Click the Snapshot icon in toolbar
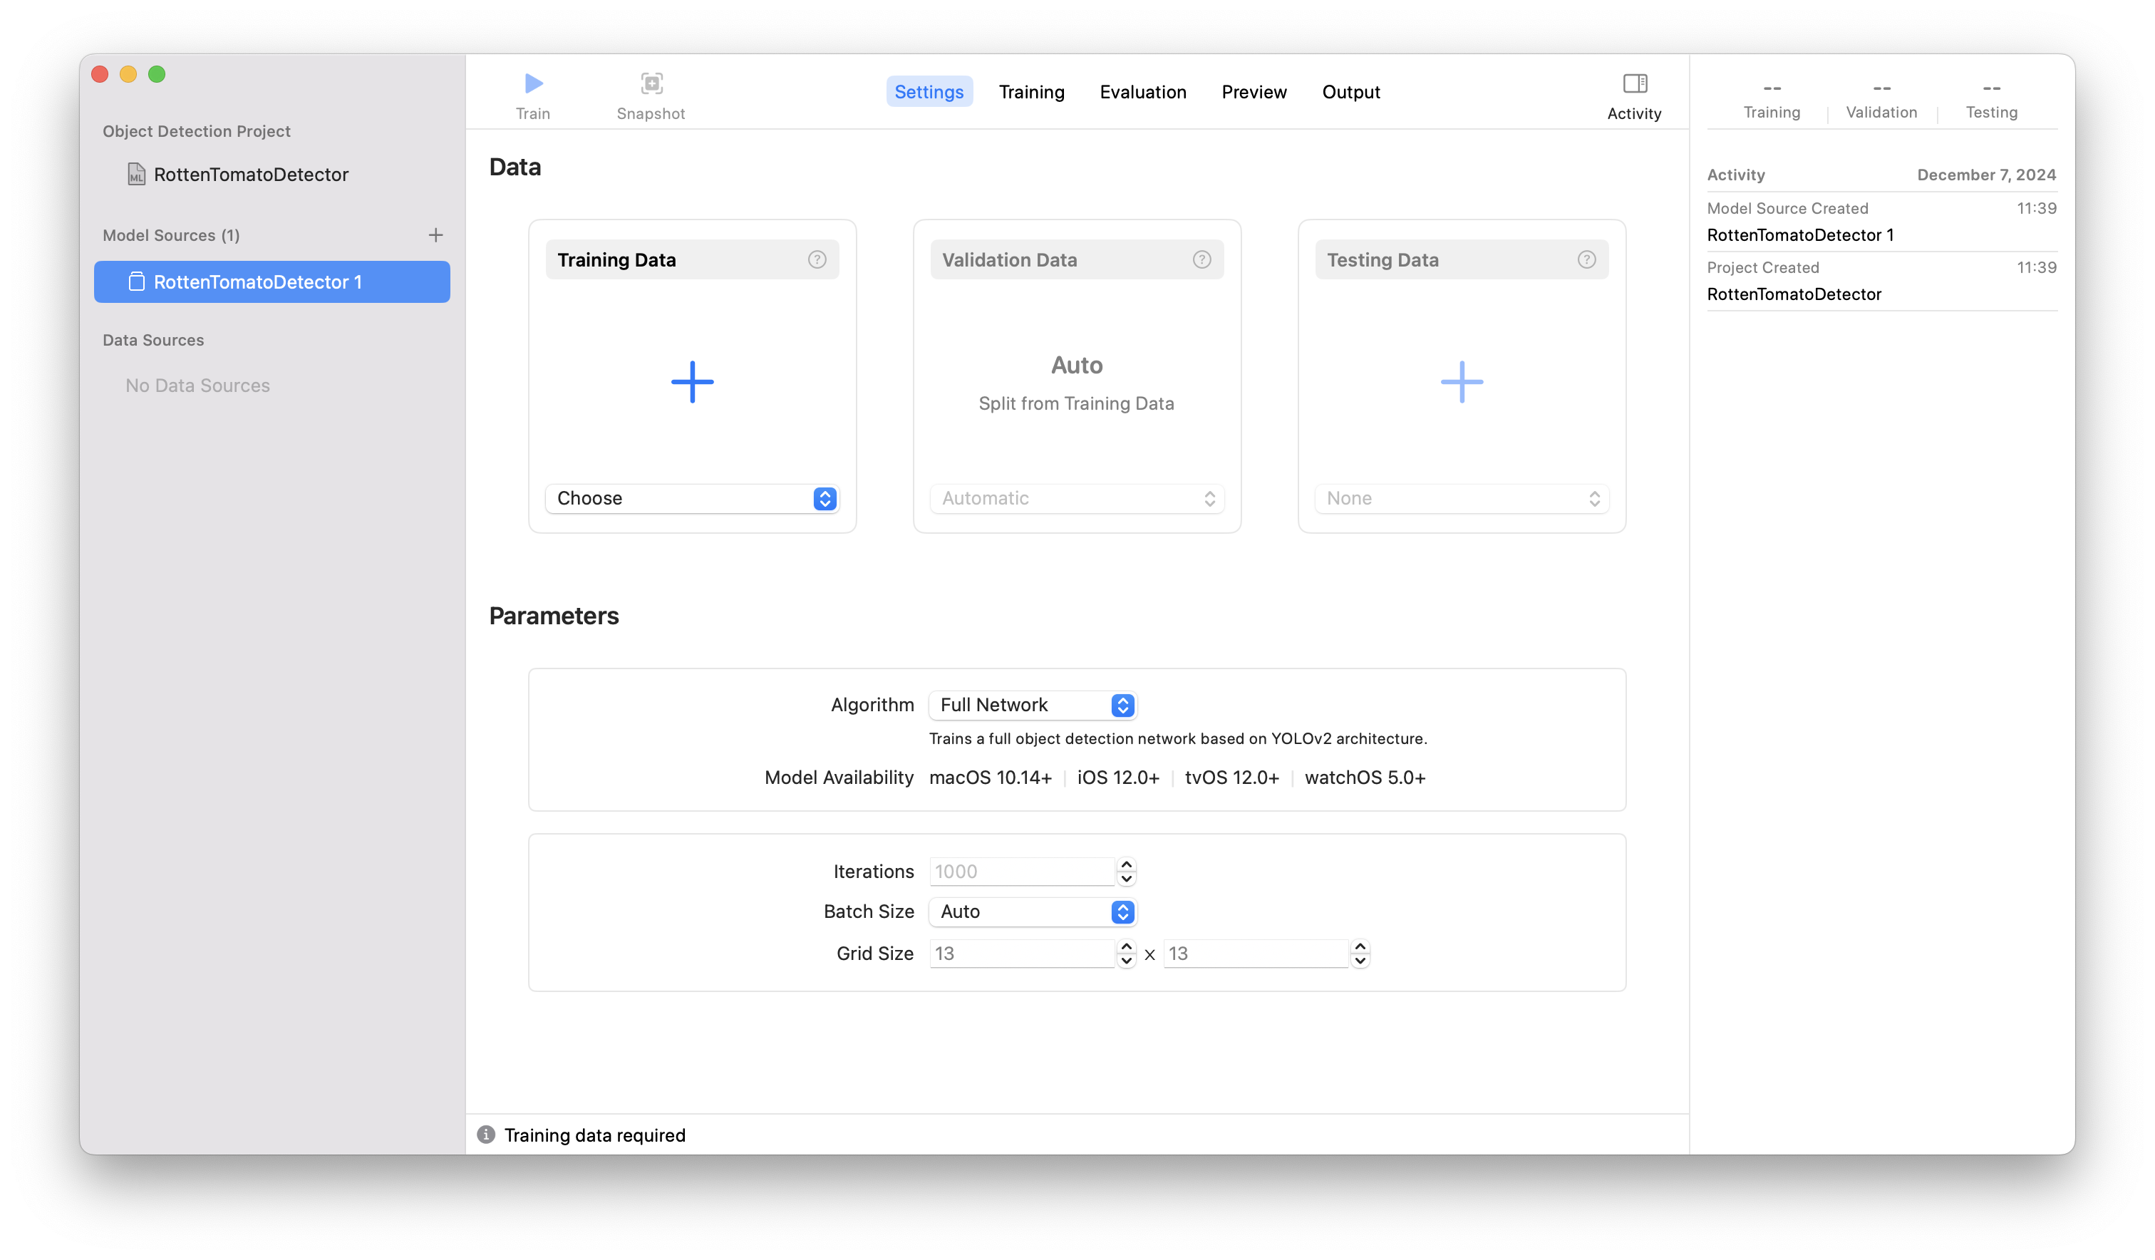The height and width of the screenshot is (1260, 2155). [651, 83]
